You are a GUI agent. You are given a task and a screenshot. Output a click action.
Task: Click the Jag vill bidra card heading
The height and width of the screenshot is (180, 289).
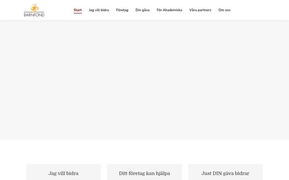point(63,173)
